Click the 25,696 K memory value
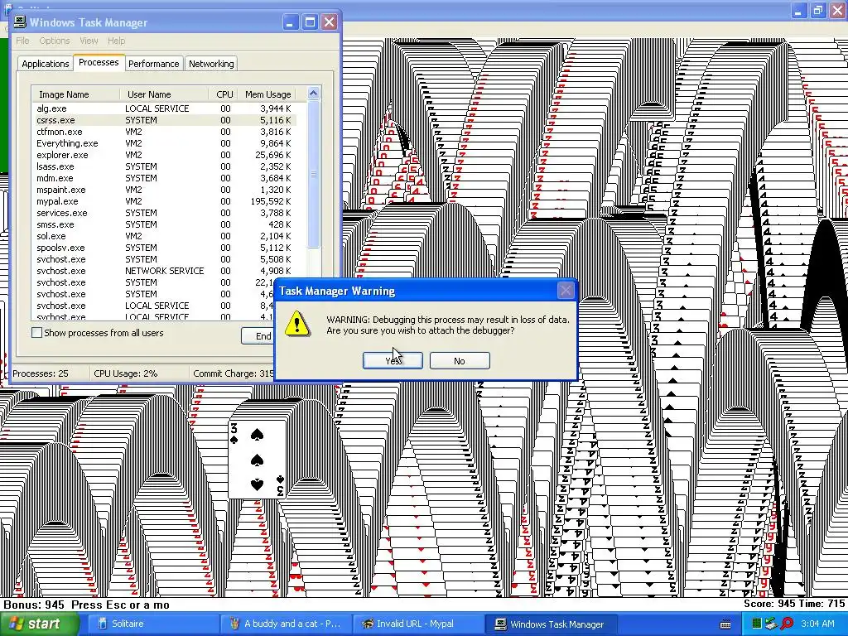The image size is (848, 636). click(272, 155)
